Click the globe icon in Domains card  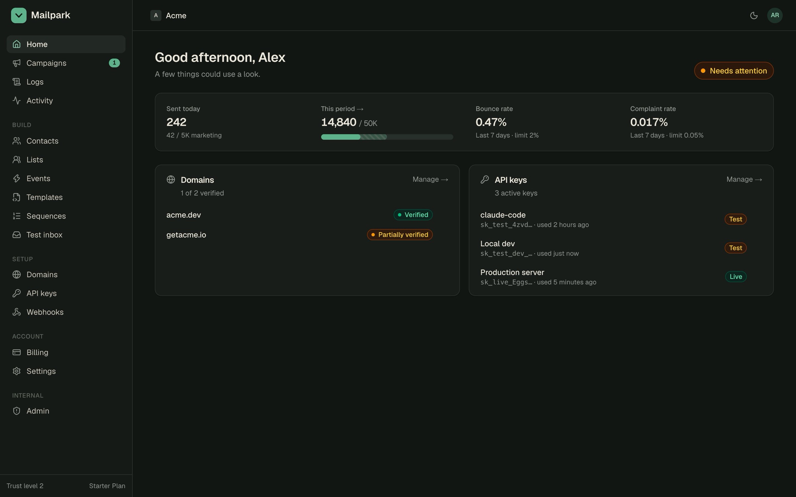pos(171,180)
